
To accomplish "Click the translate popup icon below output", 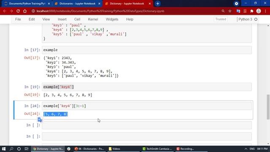I will coord(40,119).
